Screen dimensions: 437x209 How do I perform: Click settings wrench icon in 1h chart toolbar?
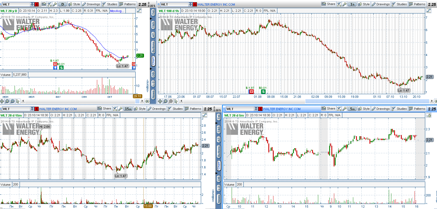345,4
